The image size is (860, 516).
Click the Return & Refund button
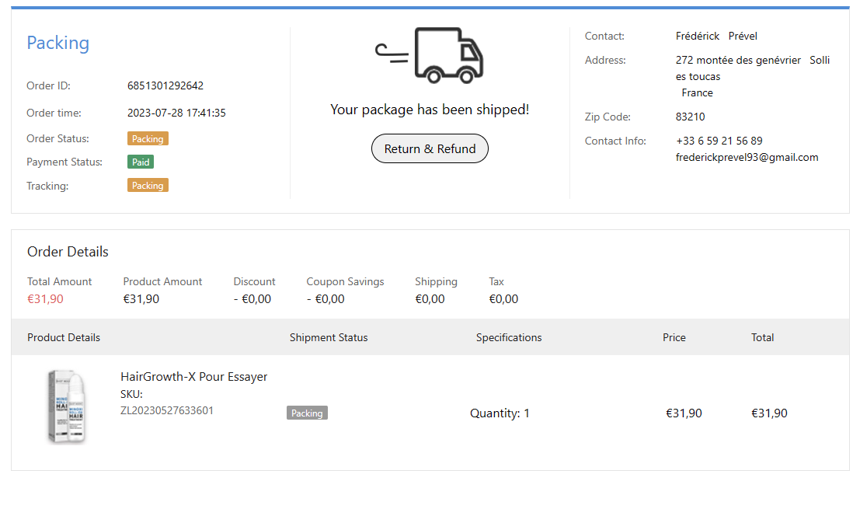[x=430, y=149]
